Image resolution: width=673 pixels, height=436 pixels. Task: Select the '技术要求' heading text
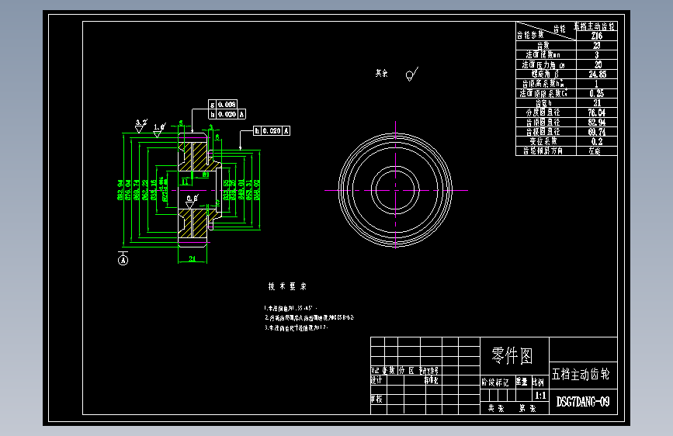coord(287,286)
